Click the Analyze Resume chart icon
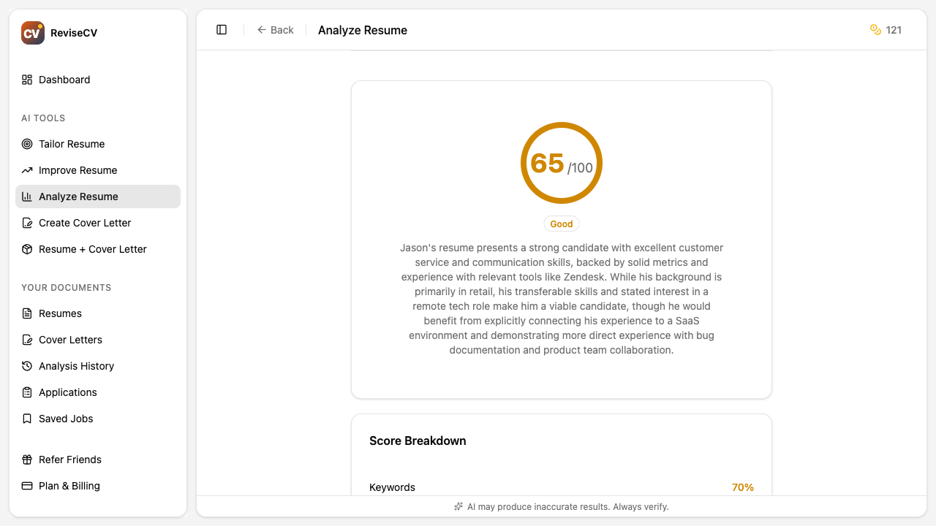The image size is (936, 526). click(27, 197)
